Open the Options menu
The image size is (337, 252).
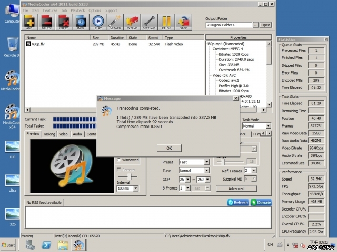point(95,10)
